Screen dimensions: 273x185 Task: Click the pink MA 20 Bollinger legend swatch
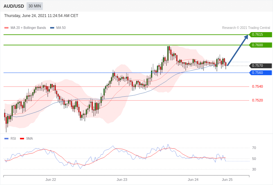(x=6, y=28)
